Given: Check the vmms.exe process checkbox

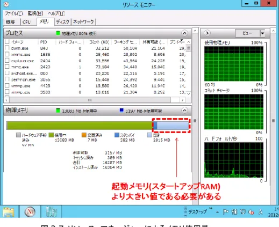Looking at the screenshot, I should [x=7, y=54].
